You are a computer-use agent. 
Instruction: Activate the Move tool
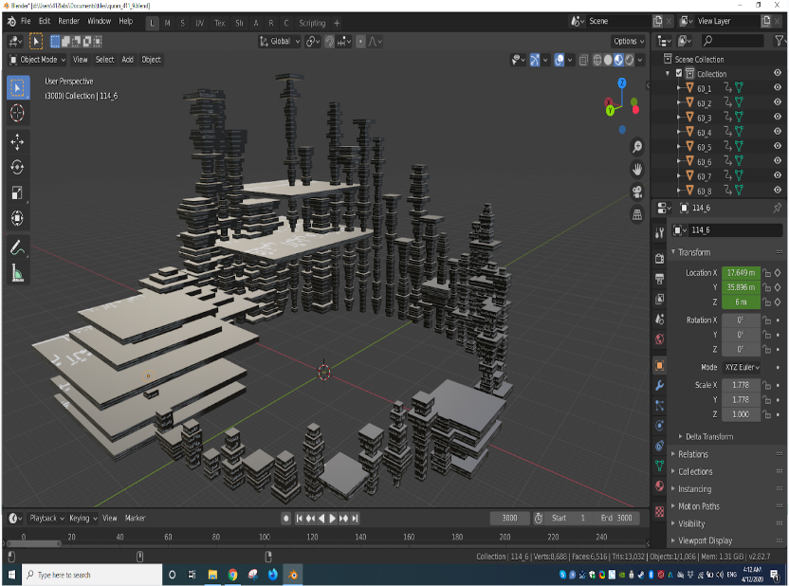point(17,142)
